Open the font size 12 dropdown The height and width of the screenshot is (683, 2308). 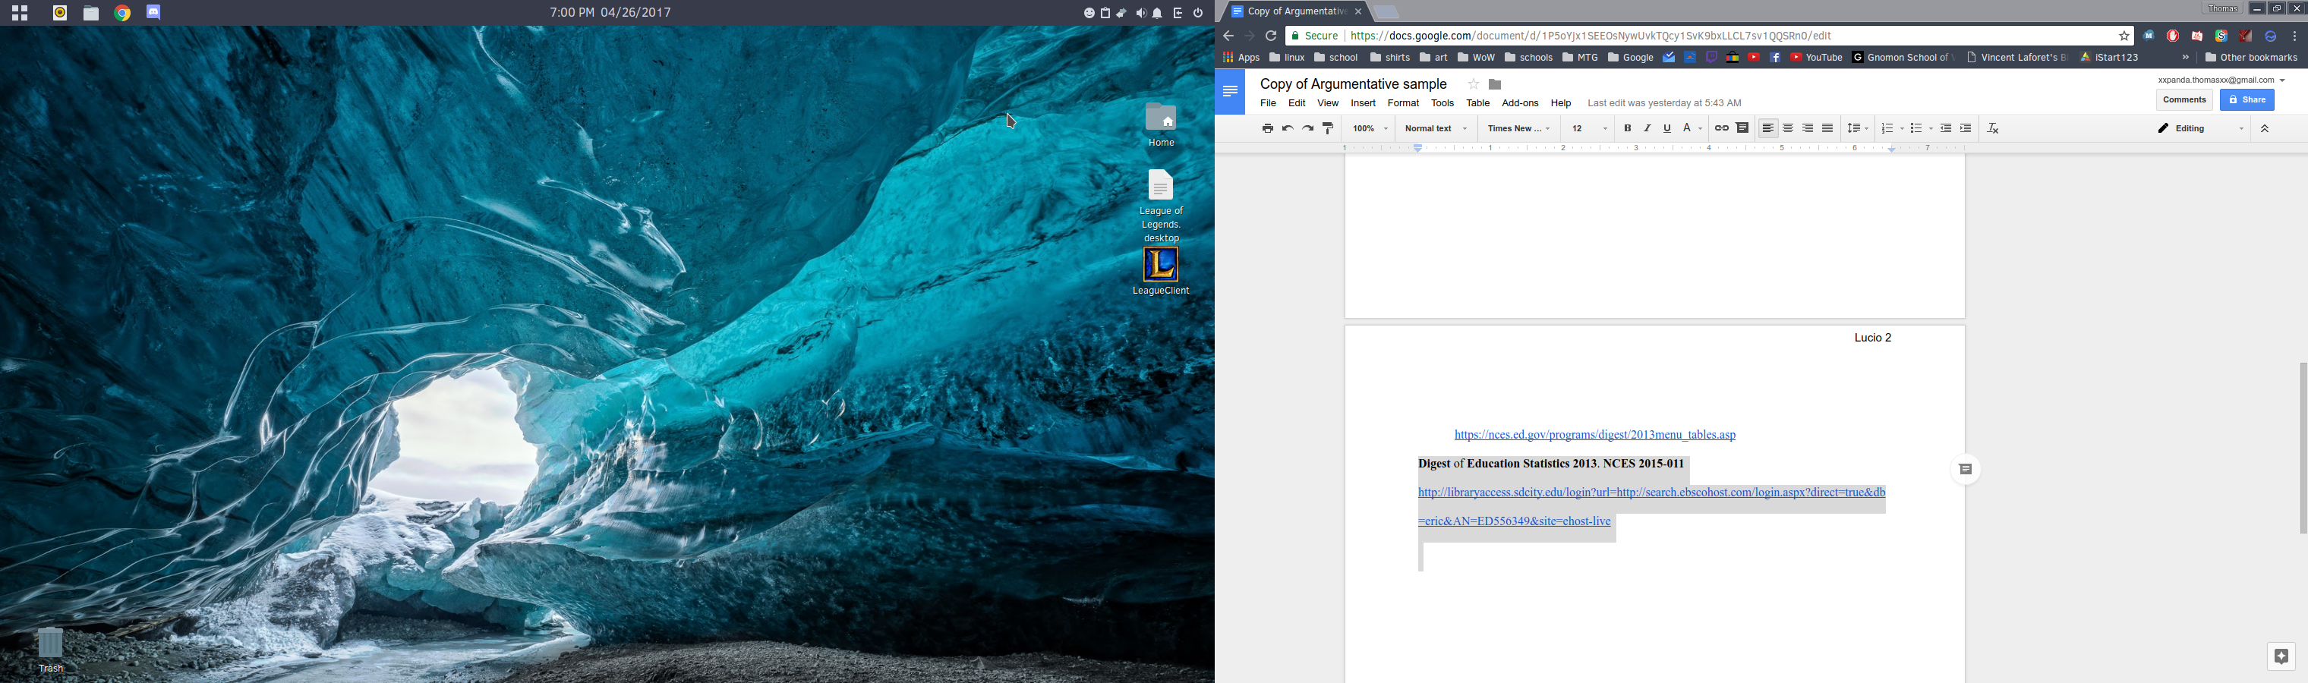pyautogui.click(x=1591, y=128)
